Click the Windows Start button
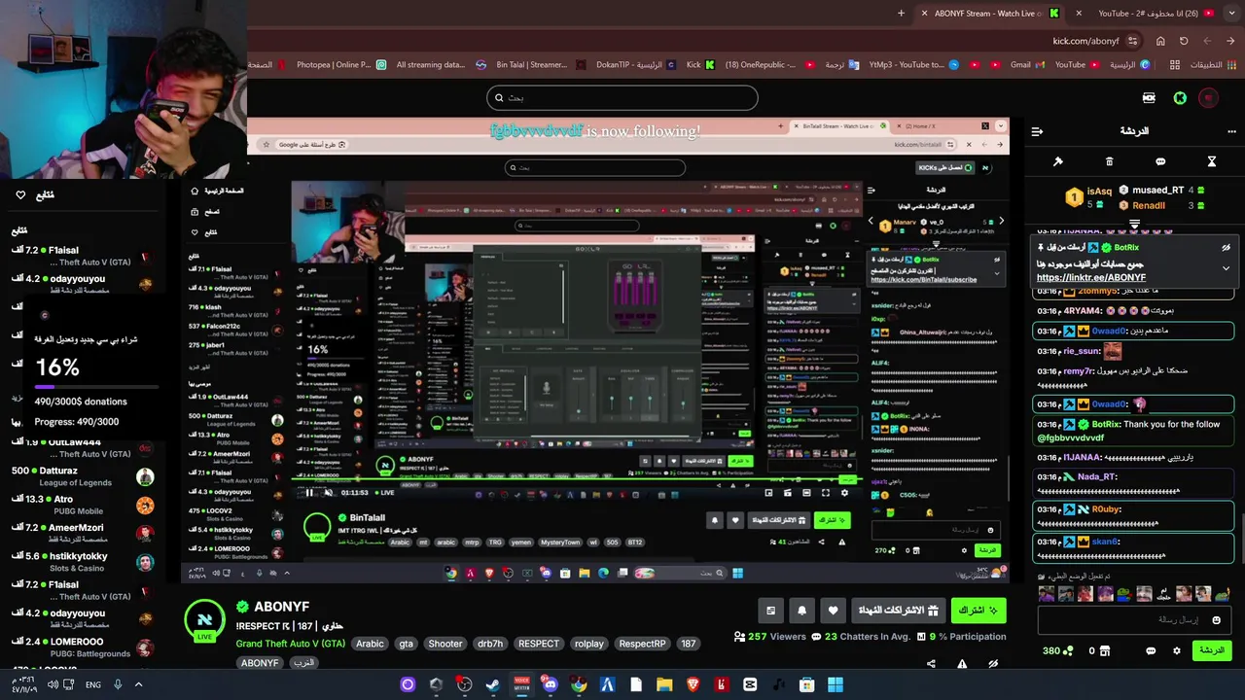Viewport: 1245px width, 700px height. [836, 684]
